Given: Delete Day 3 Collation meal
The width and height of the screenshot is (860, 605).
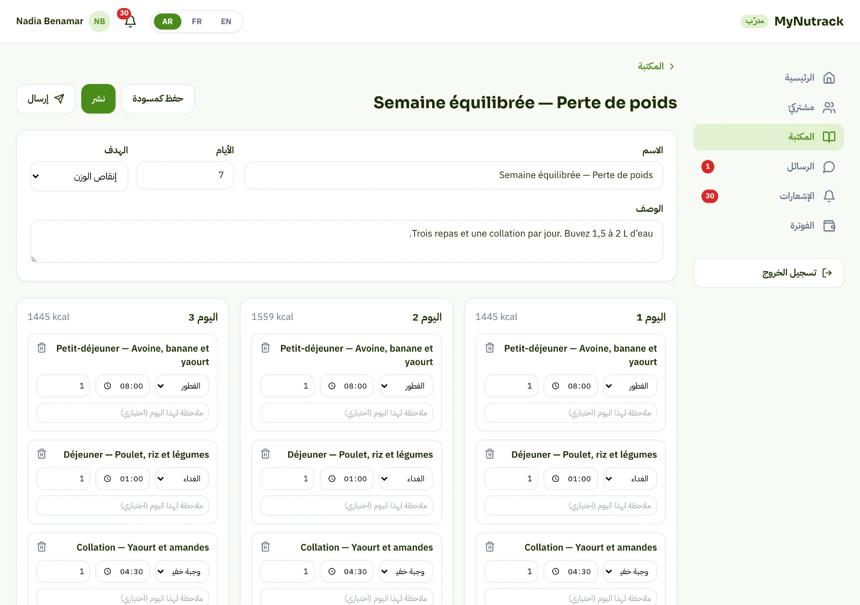Looking at the screenshot, I should (x=42, y=547).
